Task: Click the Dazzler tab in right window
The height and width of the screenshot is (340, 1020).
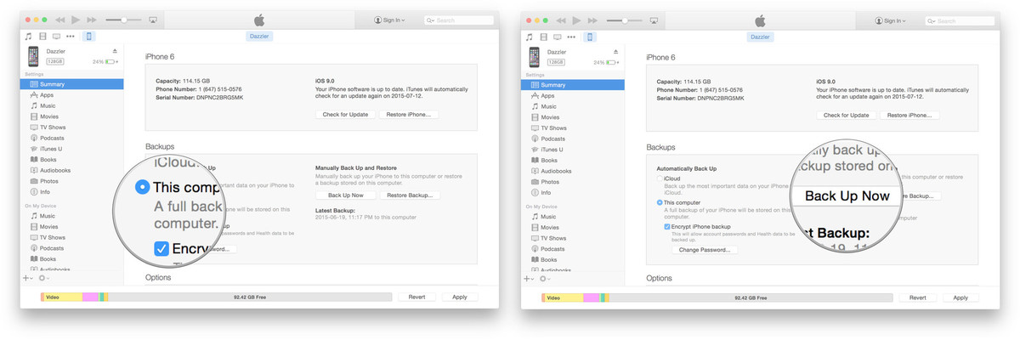Action: 760,37
